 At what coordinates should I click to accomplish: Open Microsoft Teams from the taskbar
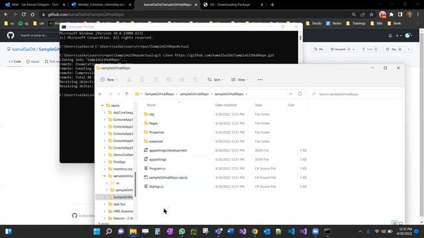pyautogui.click(x=218, y=231)
